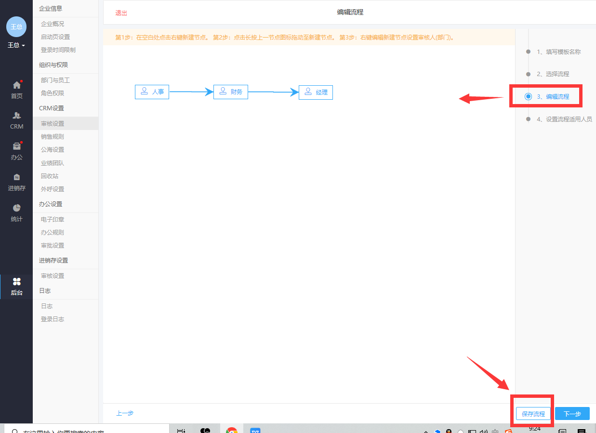The height and width of the screenshot is (433, 596).
Task: Open 登录时间限制 settings
Action: tap(58, 50)
